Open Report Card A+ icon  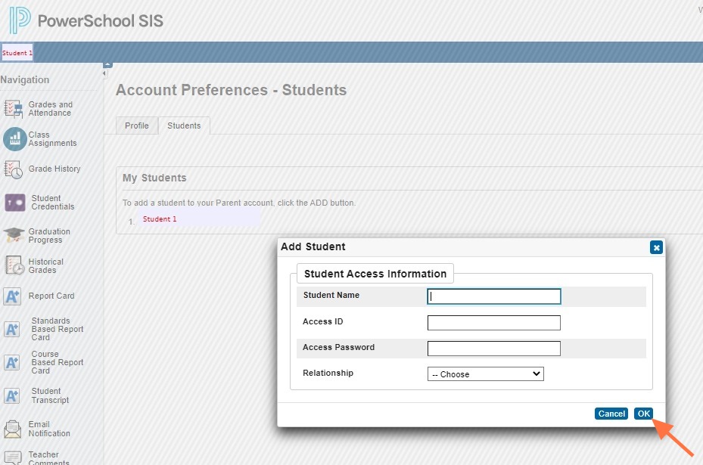tap(12, 296)
